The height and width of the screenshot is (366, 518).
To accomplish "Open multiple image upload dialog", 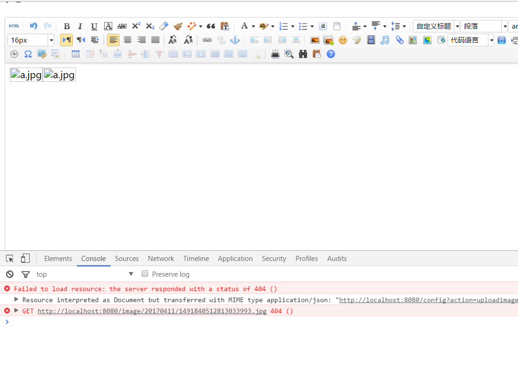I will 329,40.
